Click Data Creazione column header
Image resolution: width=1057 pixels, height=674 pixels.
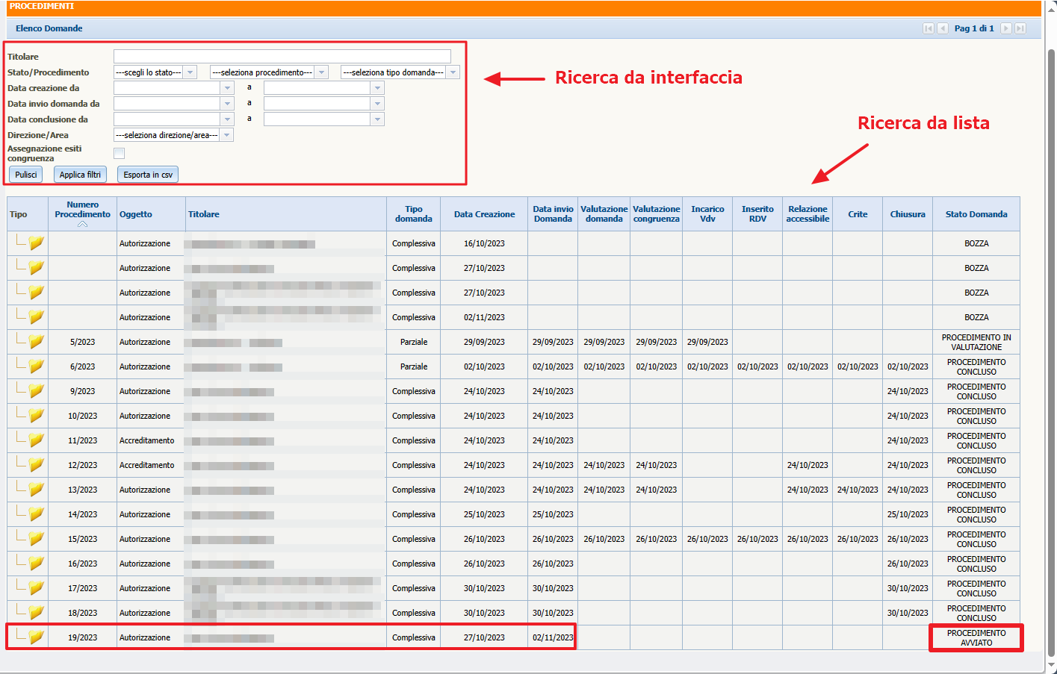point(484,214)
